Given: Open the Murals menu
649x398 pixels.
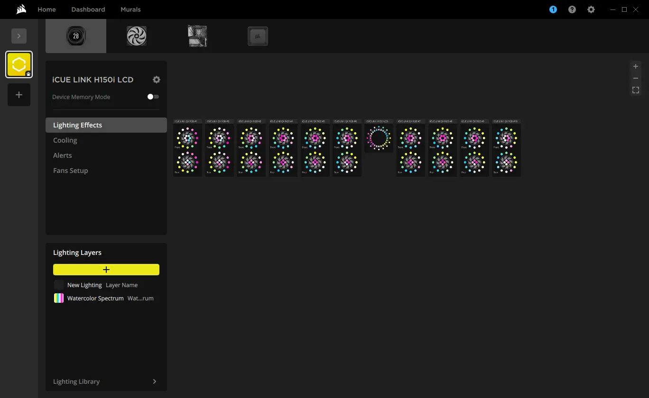Looking at the screenshot, I should 130,9.
